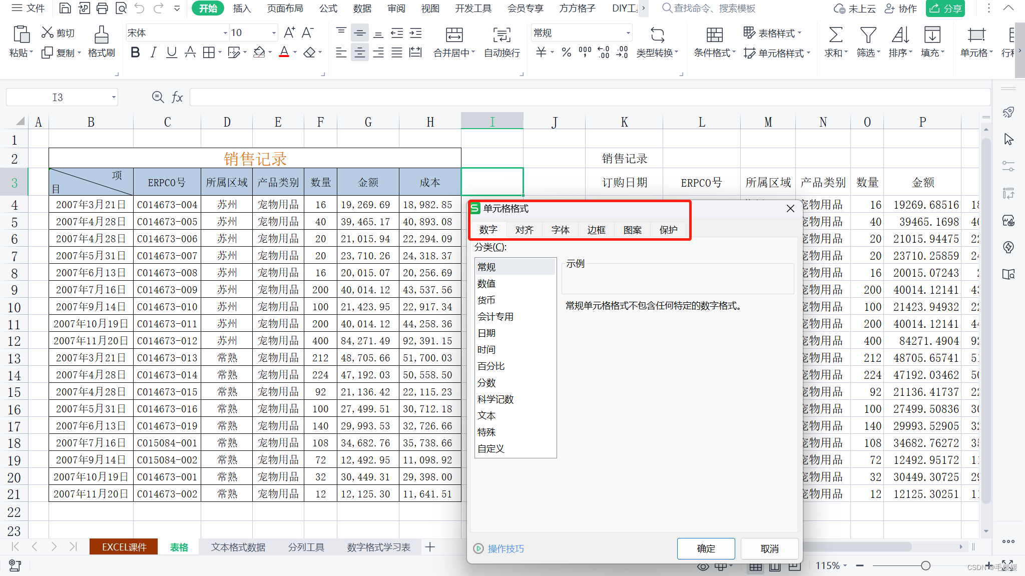Viewport: 1025px width, 576px height.
Task: Expand the font size 10 dropdown
Action: pos(274,33)
